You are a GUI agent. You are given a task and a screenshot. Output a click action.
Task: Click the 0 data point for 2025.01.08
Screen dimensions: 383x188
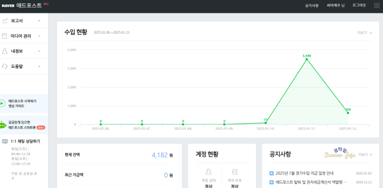coord(183,124)
